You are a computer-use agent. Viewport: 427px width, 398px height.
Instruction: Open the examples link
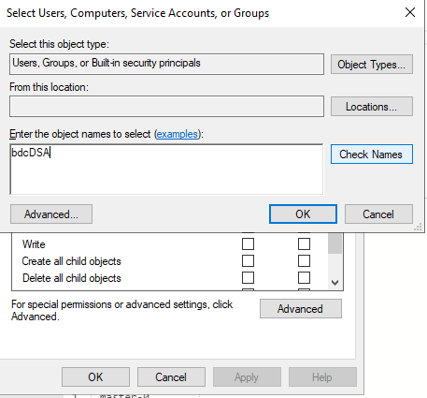pyautogui.click(x=178, y=134)
